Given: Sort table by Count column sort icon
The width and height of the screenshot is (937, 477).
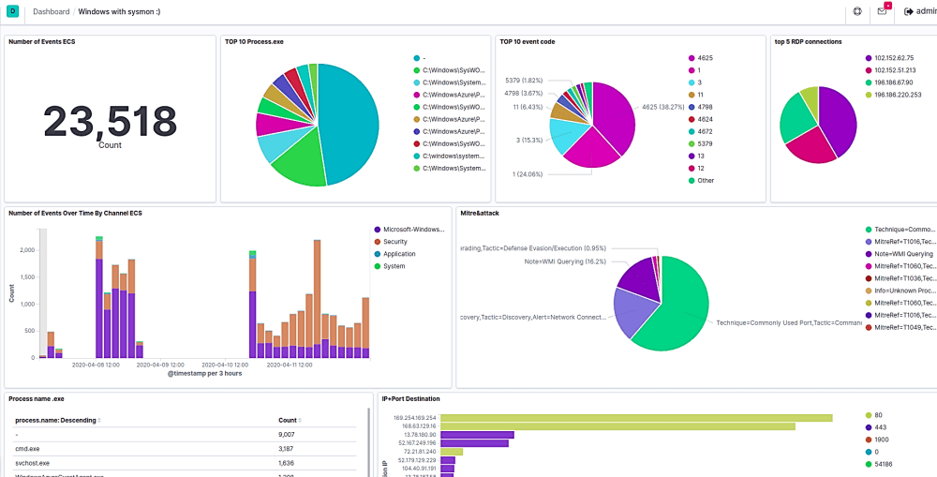Looking at the screenshot, I should 299,421.
